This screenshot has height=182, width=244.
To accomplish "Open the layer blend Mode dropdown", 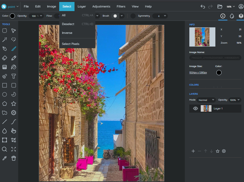I will [207, 100].
